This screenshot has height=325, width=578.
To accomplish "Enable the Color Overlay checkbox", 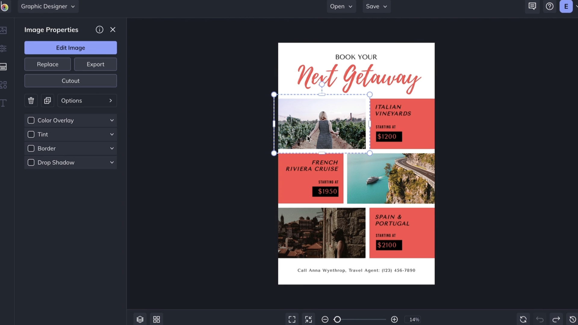I will pyautogui.click(x=31, y=120).
